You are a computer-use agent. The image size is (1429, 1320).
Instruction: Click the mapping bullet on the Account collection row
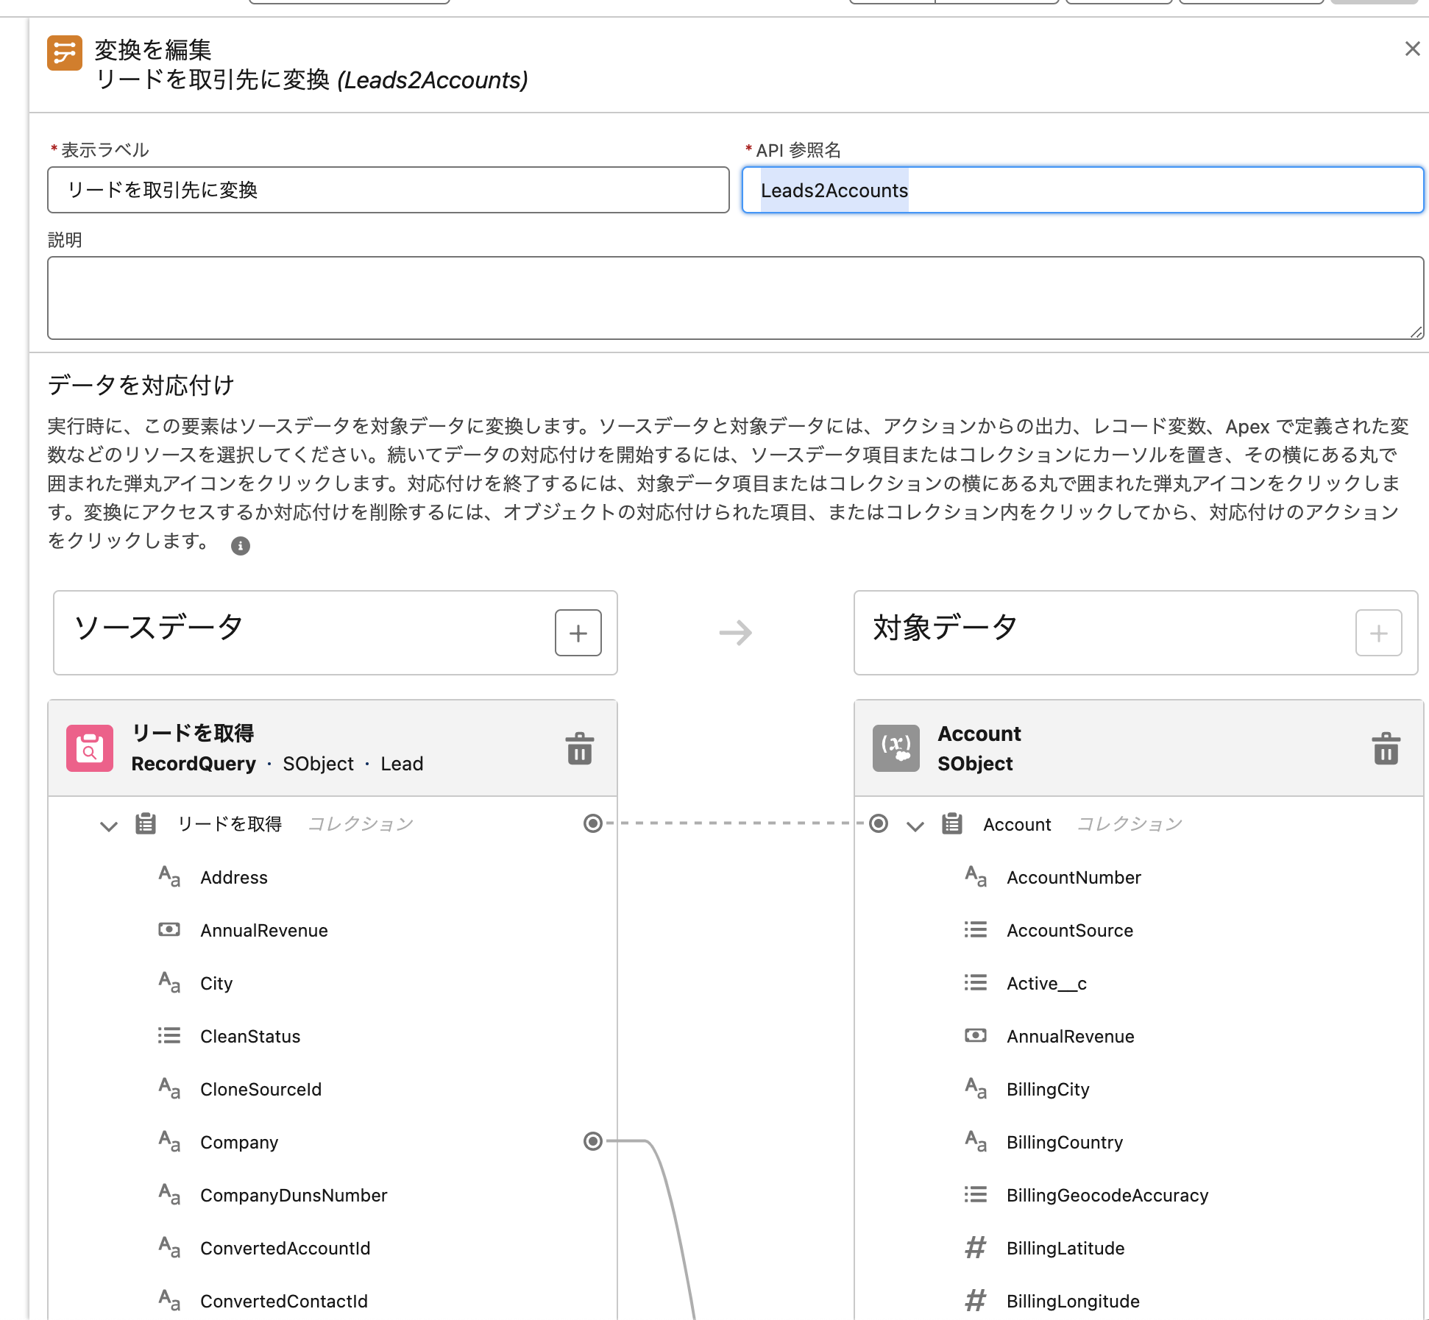pyautogui.click(x=878, y=824)
